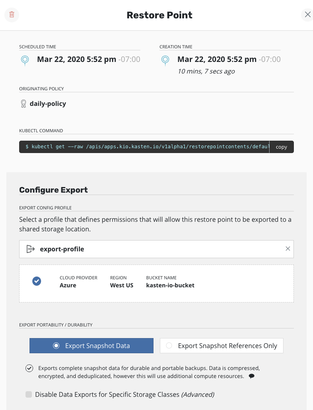Select Export Snapshot References Only
The height and width of the screenshot is (410, 313).
pos(221,345)
